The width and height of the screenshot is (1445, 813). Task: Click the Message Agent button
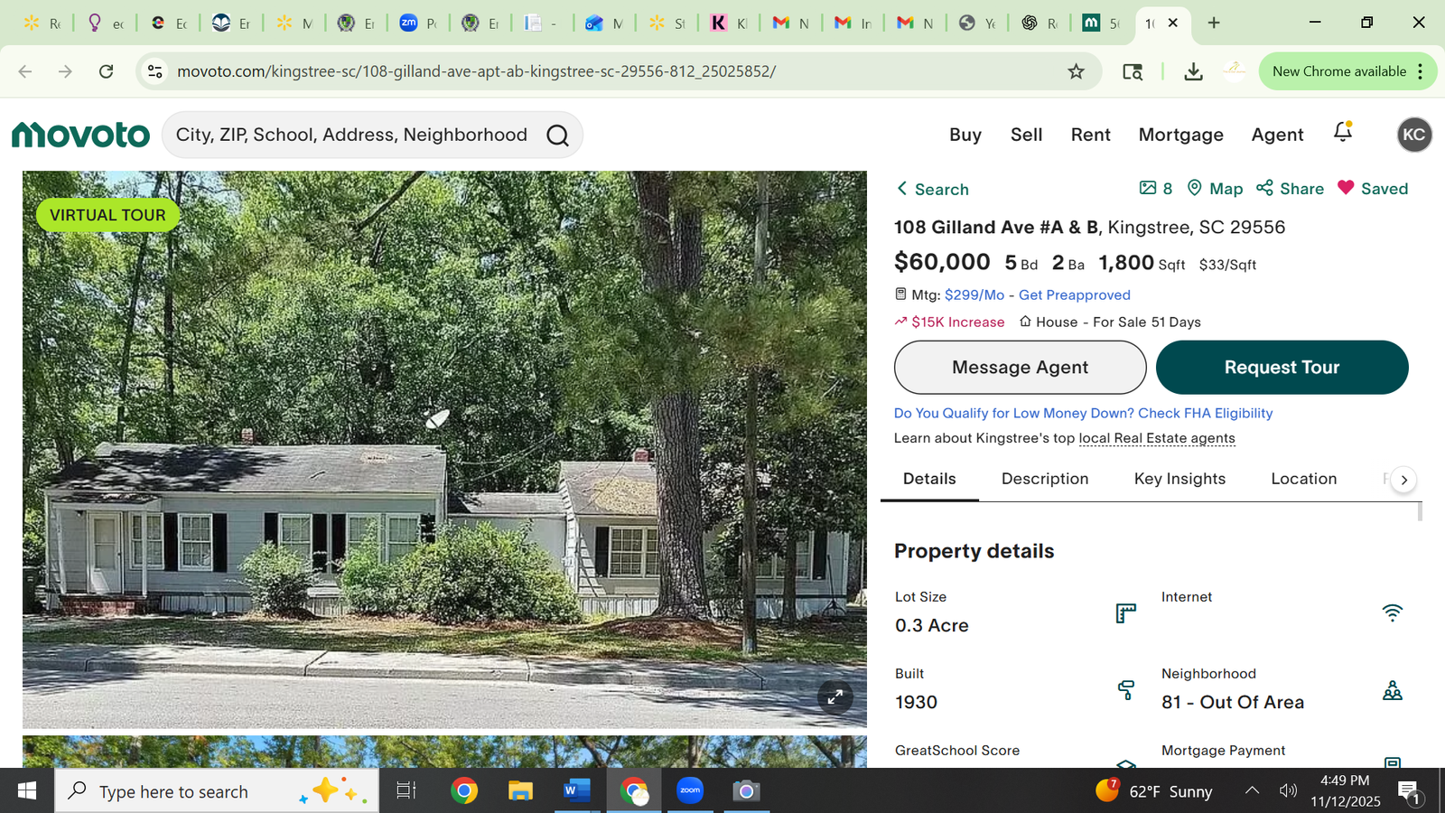click(x=1020, y=367)
